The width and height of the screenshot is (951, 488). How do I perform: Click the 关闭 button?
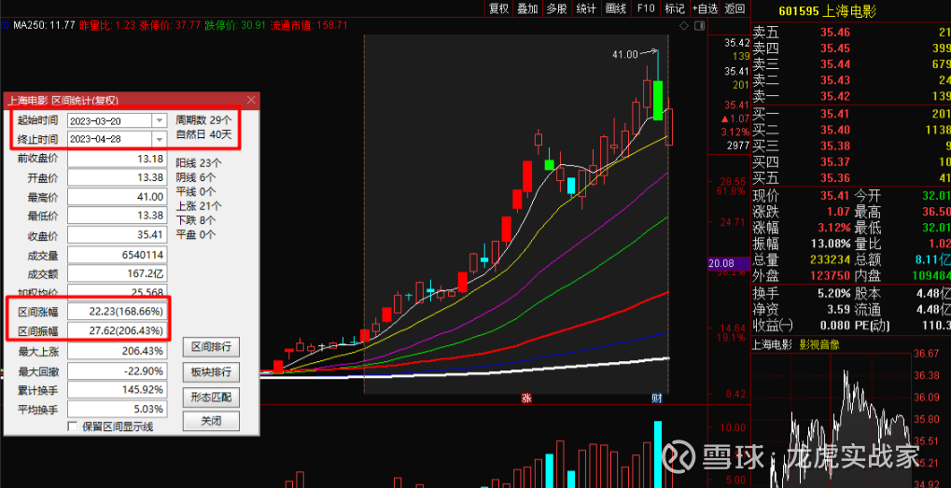[x=211, y=421]
